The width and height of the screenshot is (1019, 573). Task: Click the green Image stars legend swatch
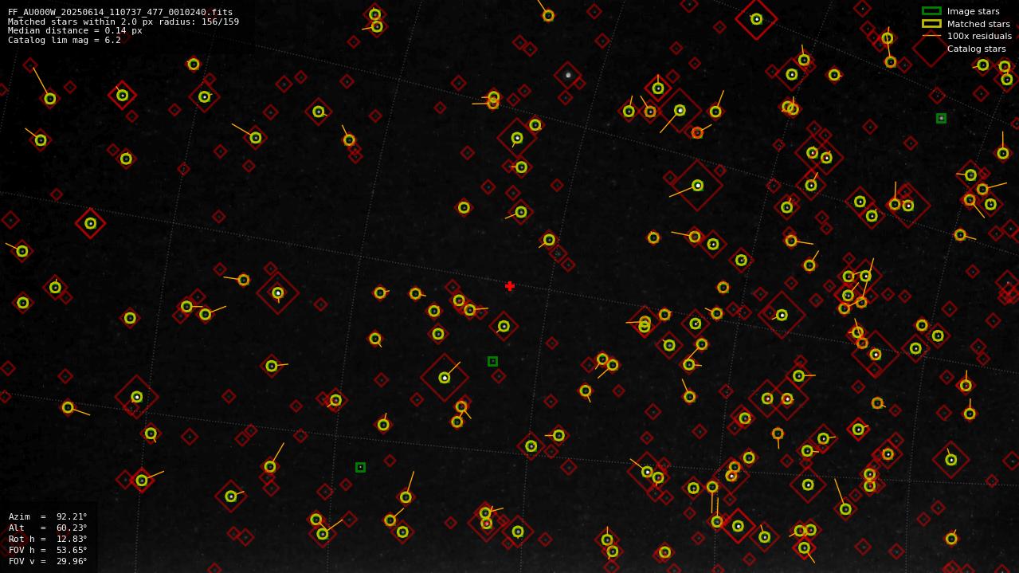pyautogui.click(x=931, y=11)
